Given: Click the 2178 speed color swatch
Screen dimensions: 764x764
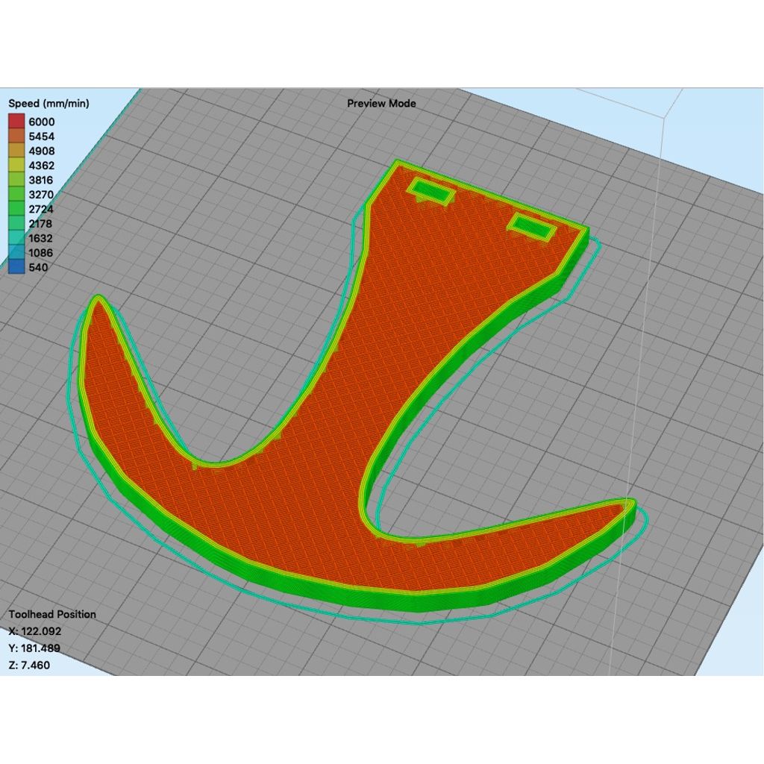Looking at the screenshot, I should (x=16, y=224).
